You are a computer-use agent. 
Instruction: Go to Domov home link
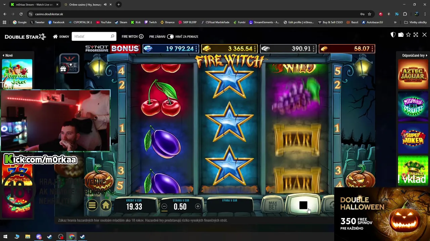[61, 36]
